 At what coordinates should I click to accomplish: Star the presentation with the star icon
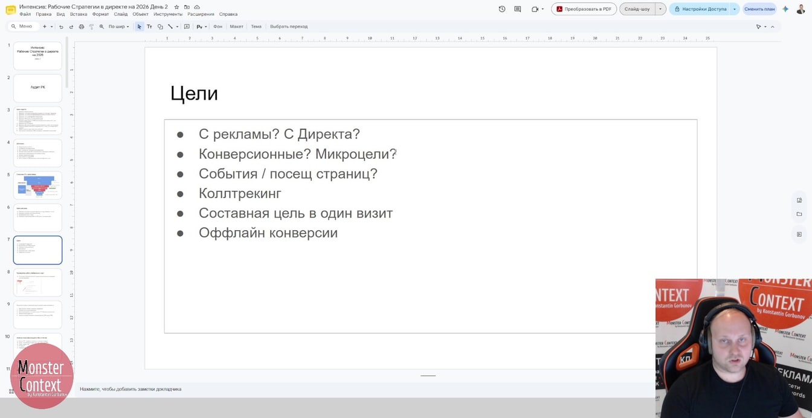(176, 7)
